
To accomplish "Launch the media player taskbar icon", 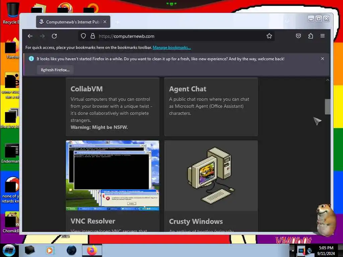I will [50, 250].
